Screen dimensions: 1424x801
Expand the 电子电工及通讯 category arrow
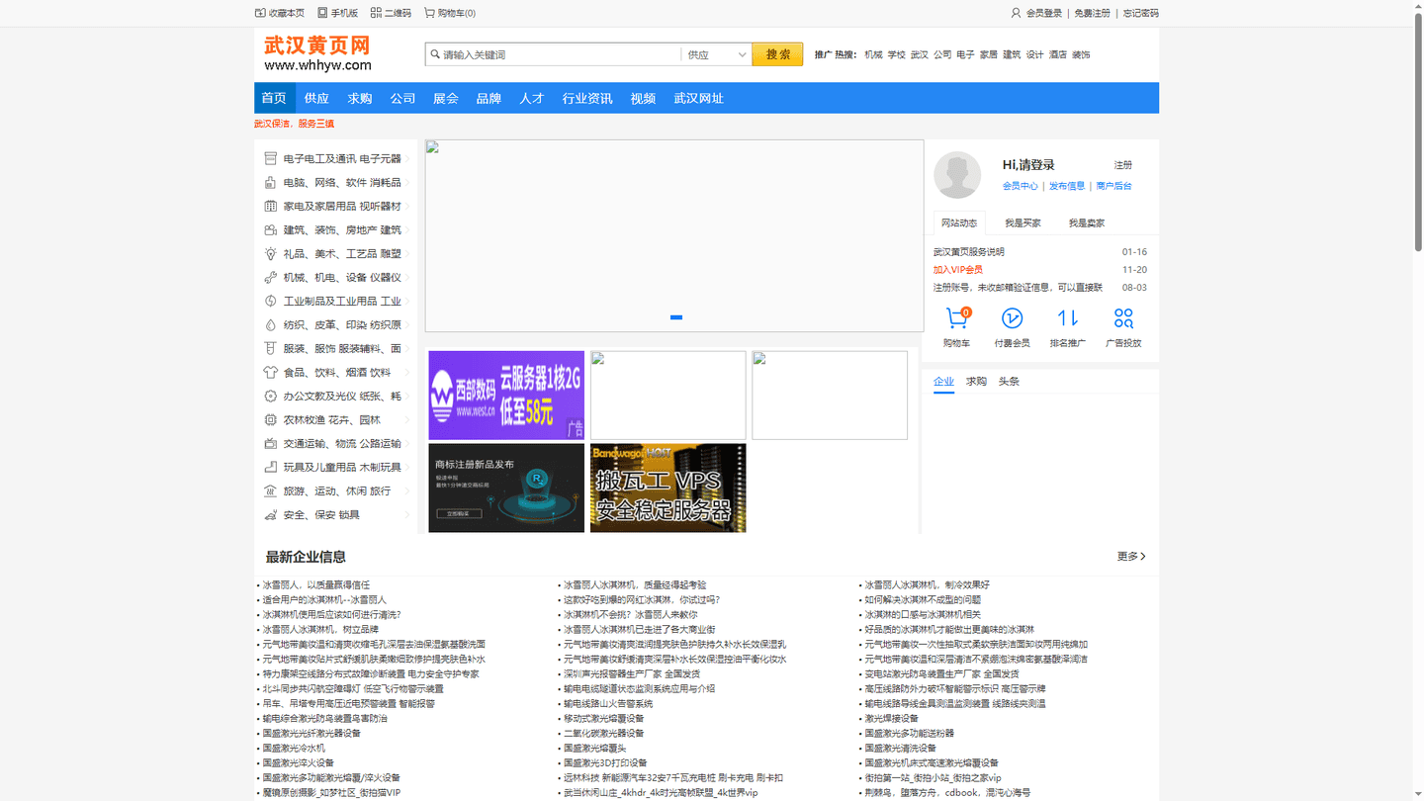[x=407, y=158]
